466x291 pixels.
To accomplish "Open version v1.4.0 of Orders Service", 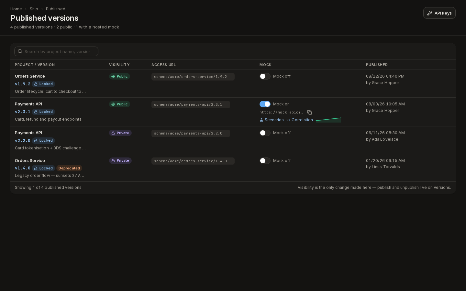I will (23, 168).
